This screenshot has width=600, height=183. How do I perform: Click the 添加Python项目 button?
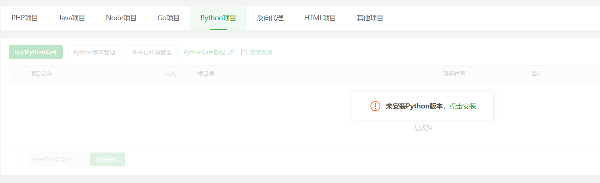pyautogui.click(x=35, y=52)
